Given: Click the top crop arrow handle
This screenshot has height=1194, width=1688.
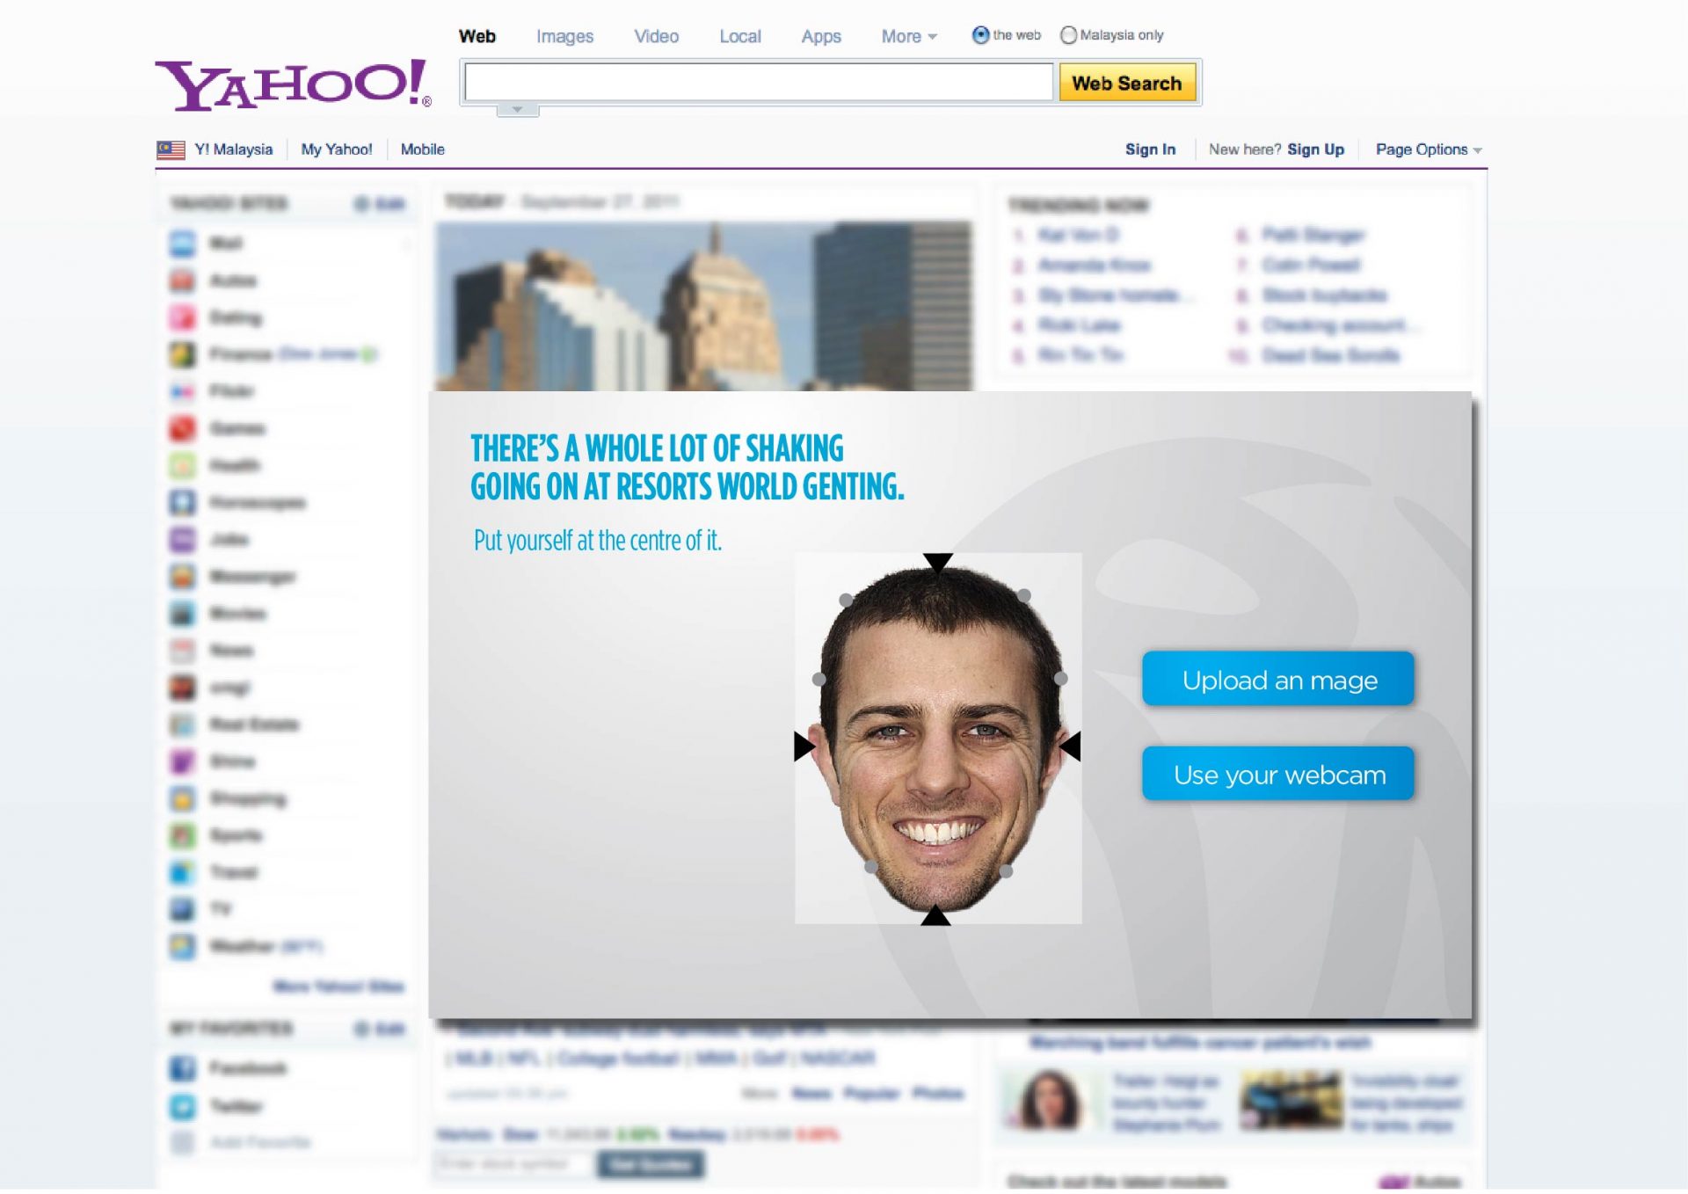Looking at the screenshot, I should tap(938, 563).
